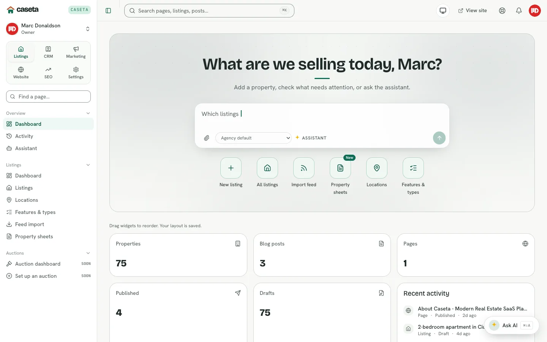Click the New listing plus icon

231,168
